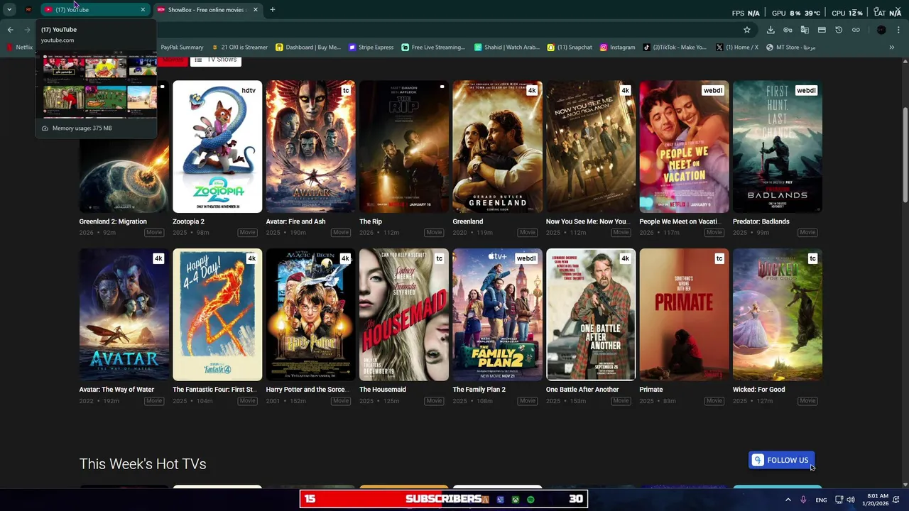The image size is (909, 511).
Task: Click the Harry Potter and the Sorcerer title
Action: [x=306, y=390]
